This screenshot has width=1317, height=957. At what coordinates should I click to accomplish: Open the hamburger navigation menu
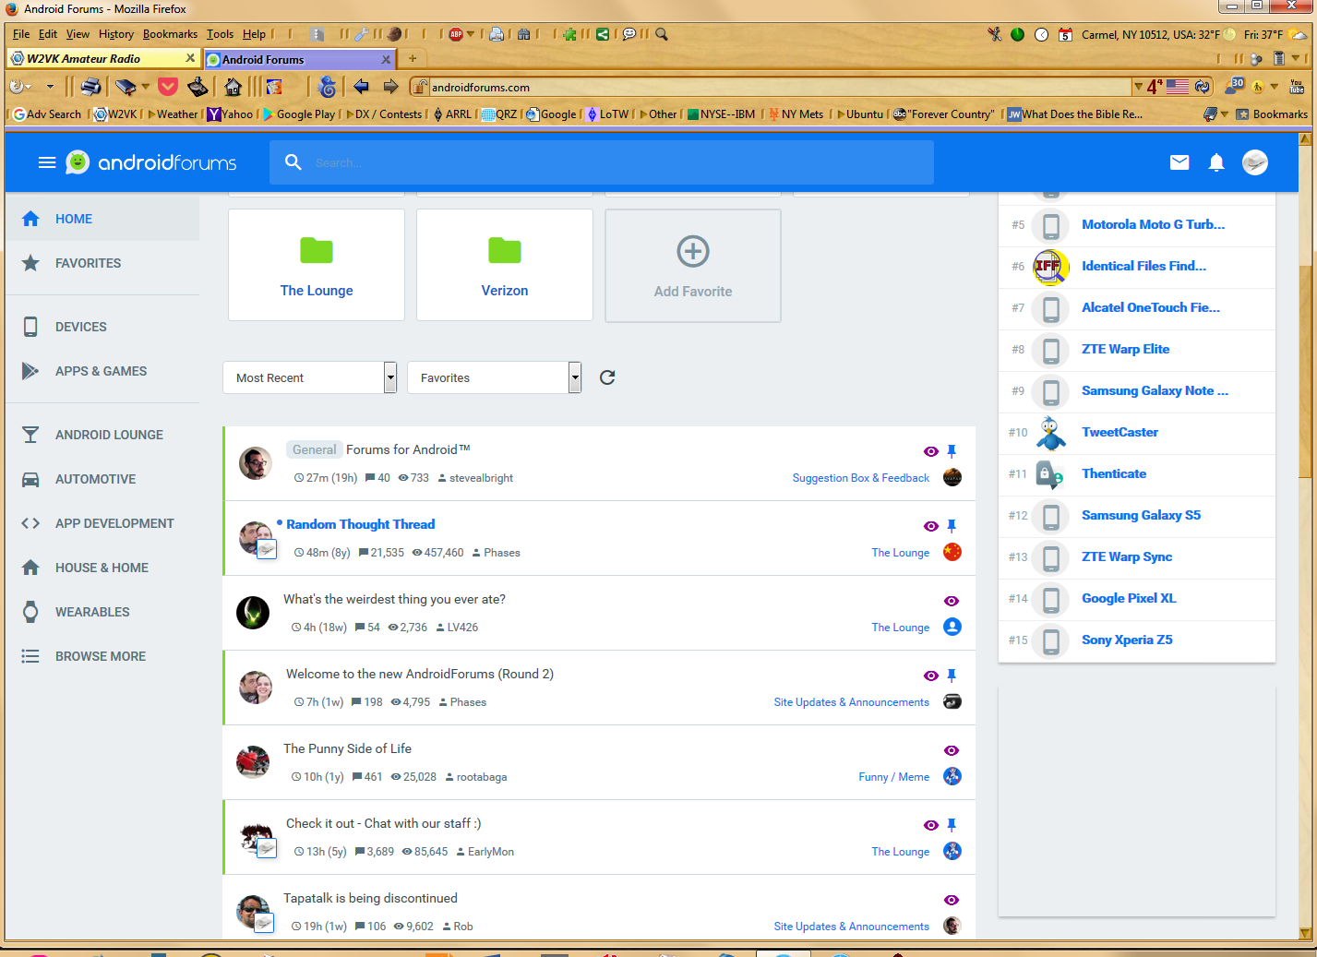[47, 162]
